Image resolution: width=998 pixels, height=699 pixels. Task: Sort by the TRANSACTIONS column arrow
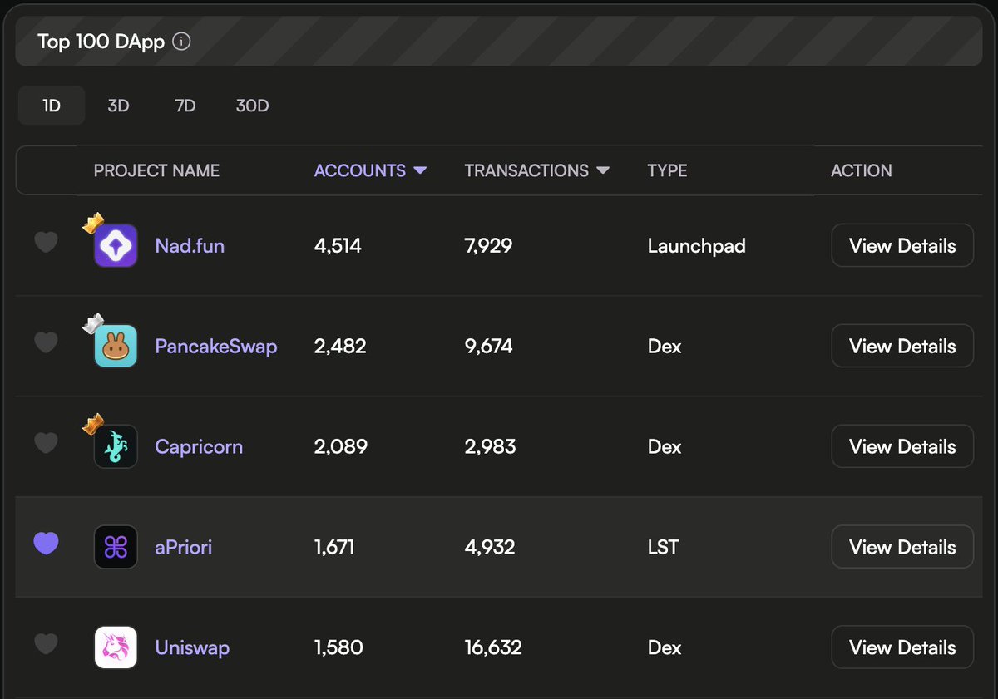click(603, 170)
